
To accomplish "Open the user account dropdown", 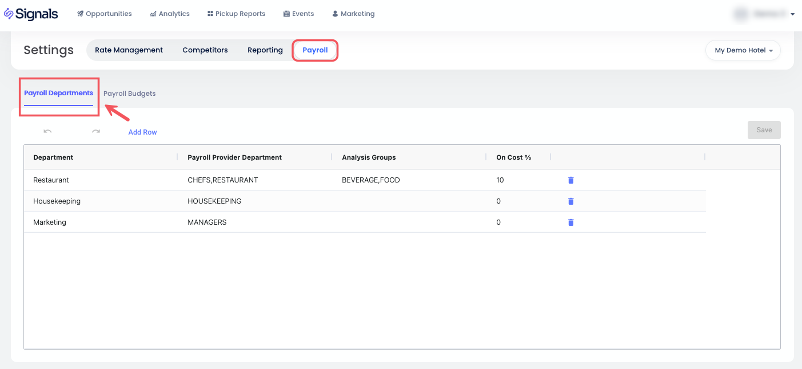I will [765, 14].
